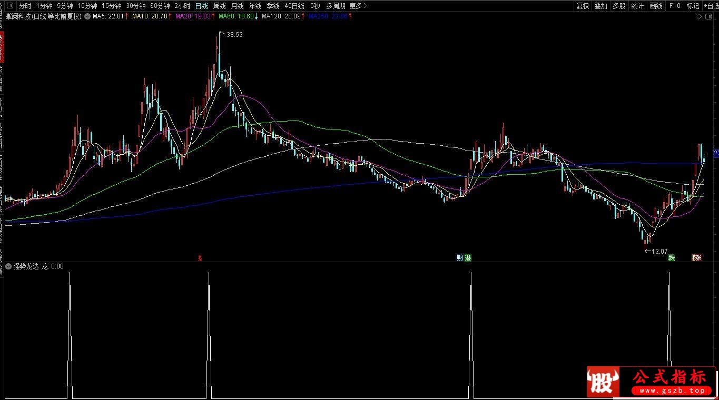Add stock via +自选 button
The width and height of the screenshot is (719, 400).
[711, 6]
